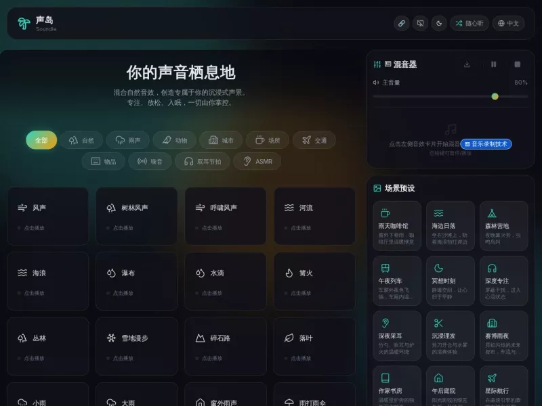Viewport: 542px width, 406px height.
Task: Click the 雪地漫步 snowflake icon
Action: tap(111, 338)
